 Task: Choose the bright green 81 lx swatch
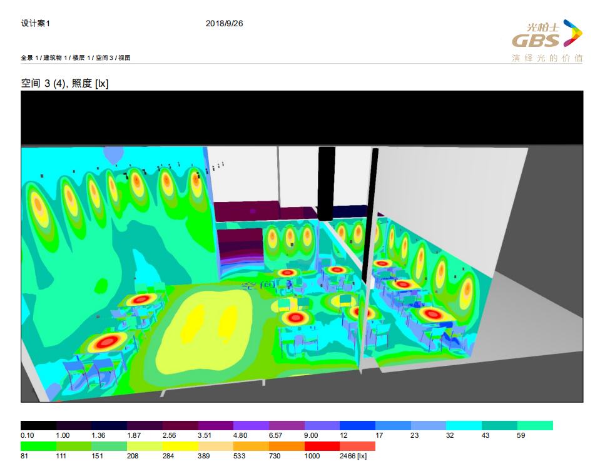[x=38, y=446]
